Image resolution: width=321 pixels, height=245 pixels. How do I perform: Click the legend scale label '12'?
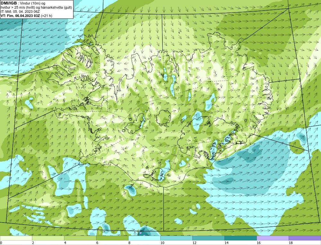click(x=195, y=243)
